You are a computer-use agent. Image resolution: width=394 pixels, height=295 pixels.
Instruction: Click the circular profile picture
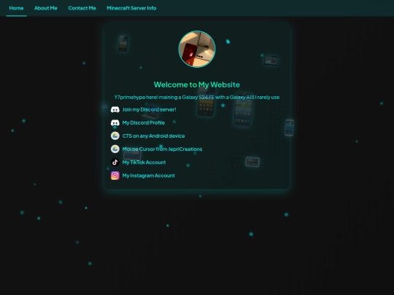(197, 50)
